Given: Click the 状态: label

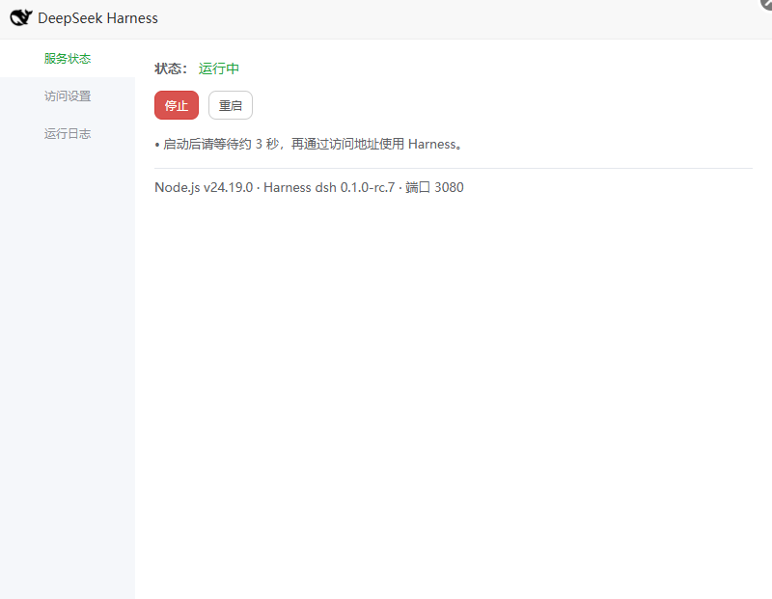Looking at the screenshot, I should (x=171, y=68).
